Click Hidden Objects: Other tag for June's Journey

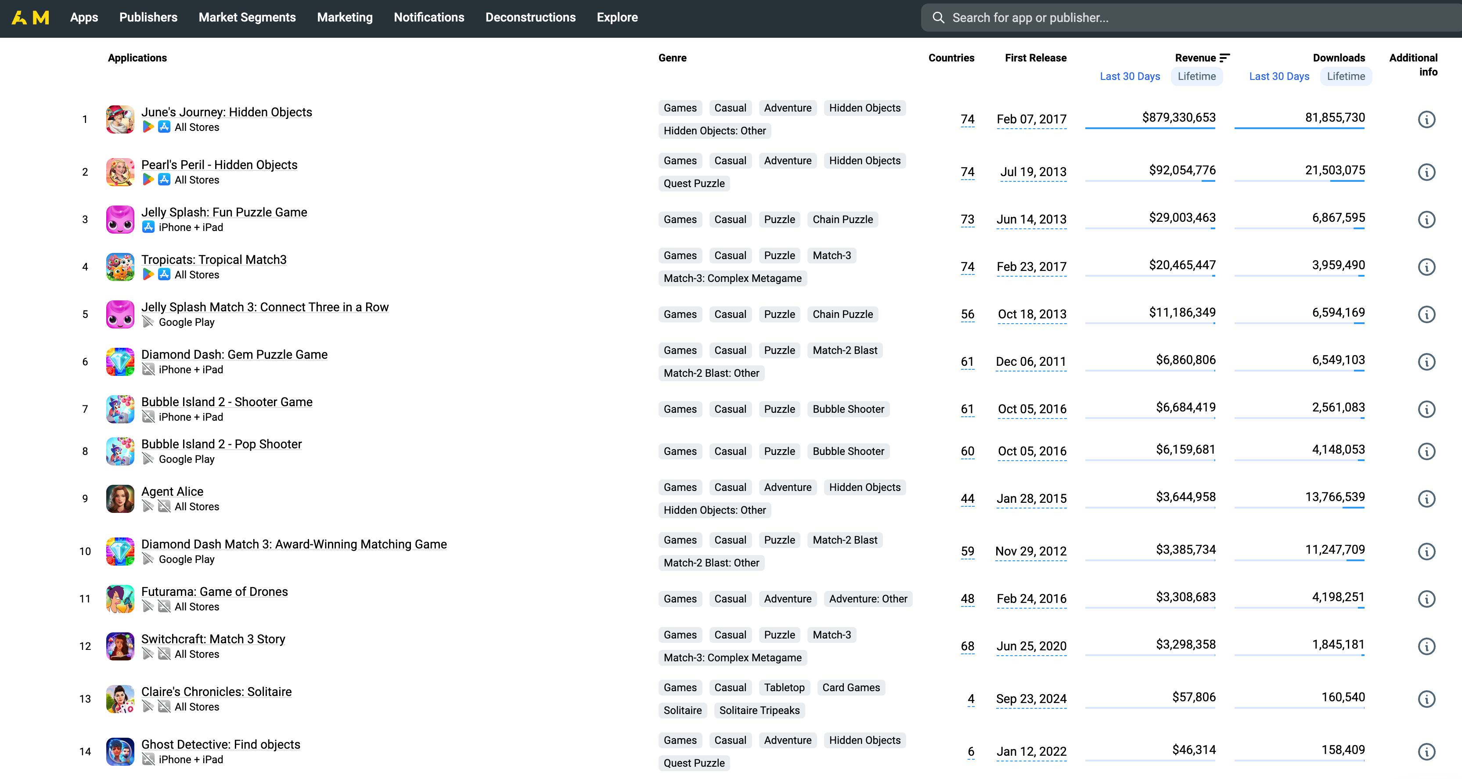715,131
